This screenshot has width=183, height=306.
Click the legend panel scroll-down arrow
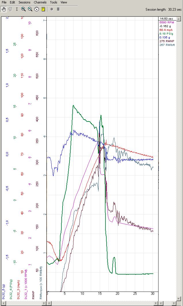178,299
